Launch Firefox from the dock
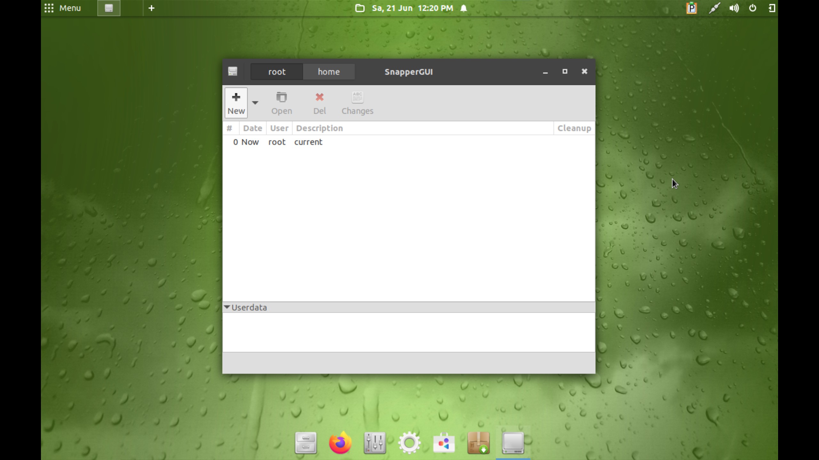The width and height of the screenshot is (819, 460). 340,442
